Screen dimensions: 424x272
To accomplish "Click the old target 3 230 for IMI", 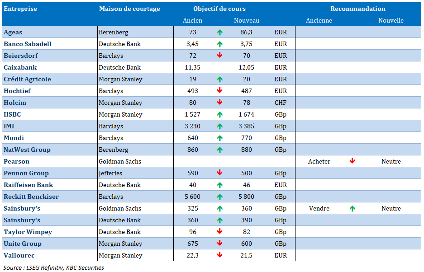I will pyautogui.click(x=192, y=127).
